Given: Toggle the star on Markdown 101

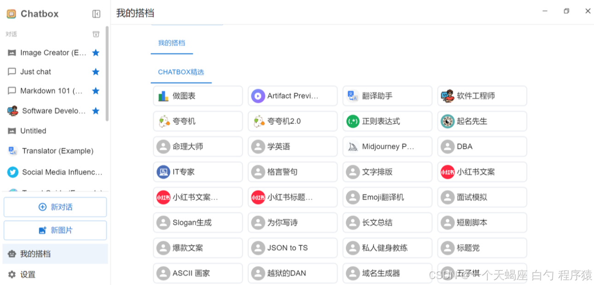Looking at the screenshot, I should [96, 91].
